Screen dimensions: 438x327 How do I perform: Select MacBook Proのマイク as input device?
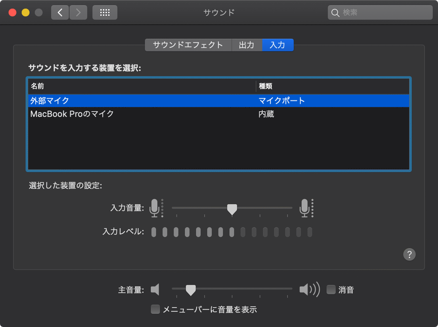point(131,114)
